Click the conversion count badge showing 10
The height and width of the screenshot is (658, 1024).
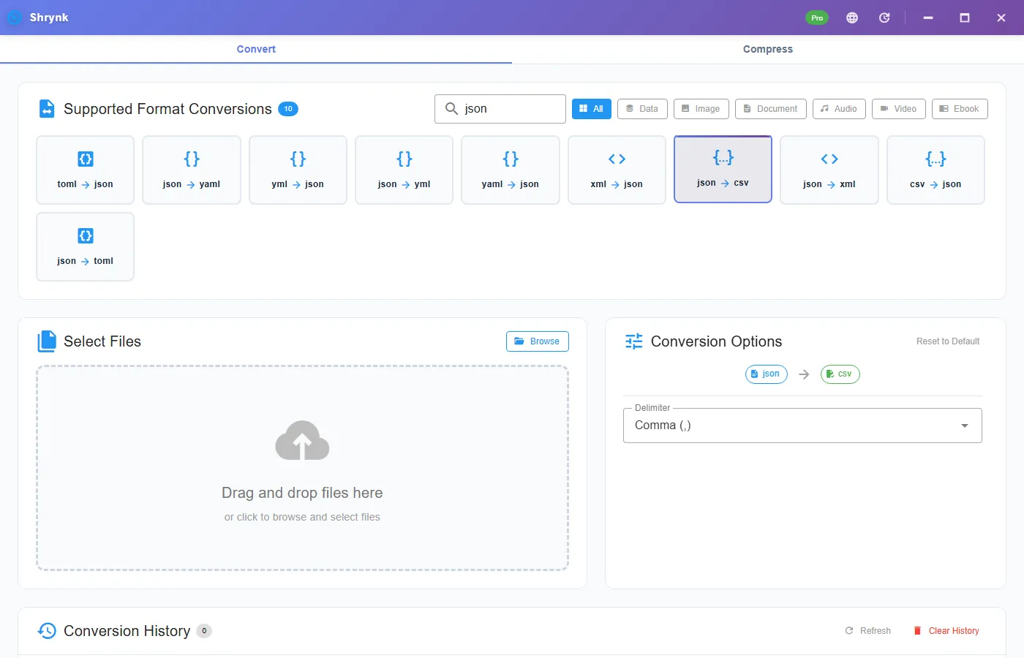click(x=288, y=109)
